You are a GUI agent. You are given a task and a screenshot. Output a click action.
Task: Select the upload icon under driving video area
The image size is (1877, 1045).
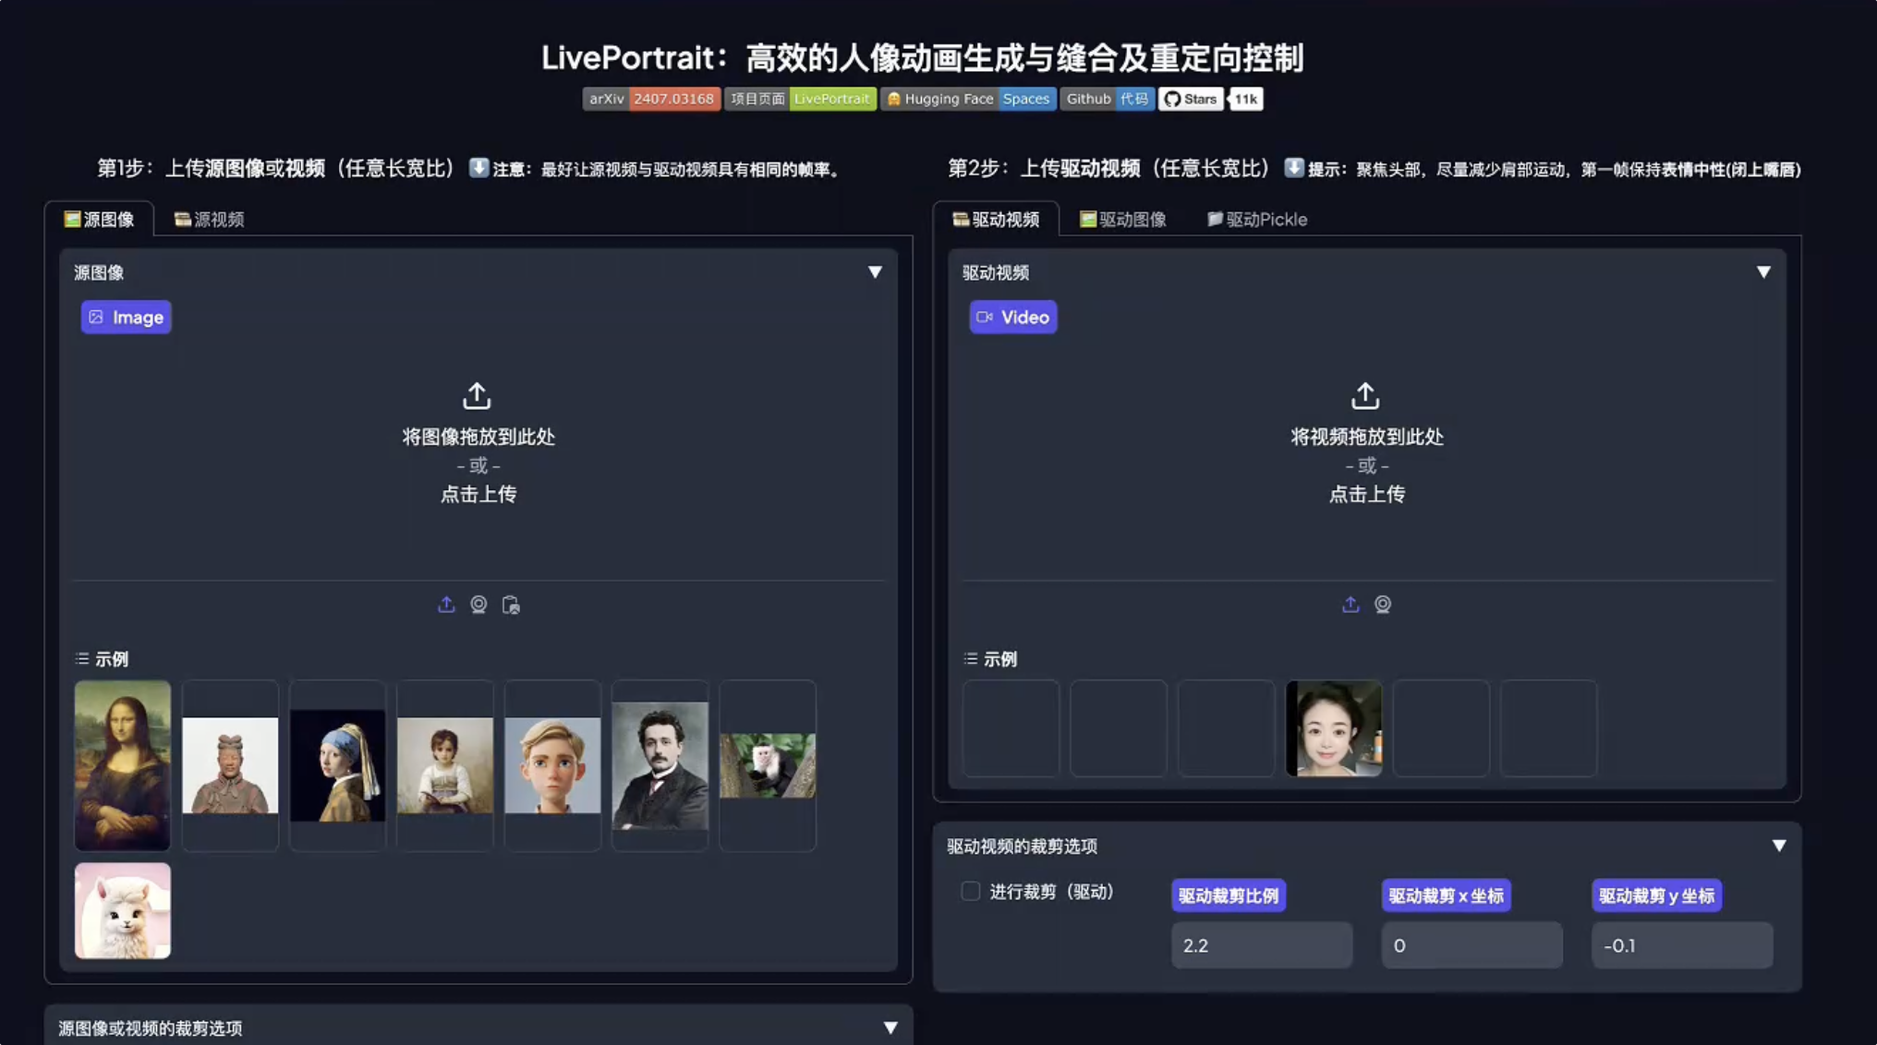[x=1350, y=605]
